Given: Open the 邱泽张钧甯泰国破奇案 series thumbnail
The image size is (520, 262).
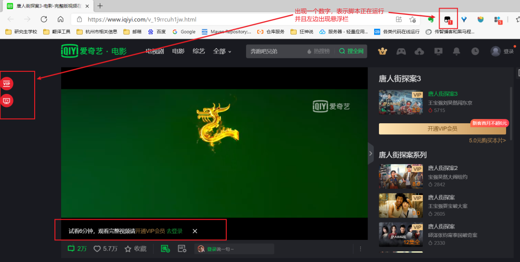Looking at the screenshot, I should [x=401, y=235].
